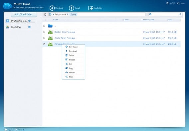Click the eye icon in context menu
The width and height of the screenshot is (189, 131).
point(67,72)
